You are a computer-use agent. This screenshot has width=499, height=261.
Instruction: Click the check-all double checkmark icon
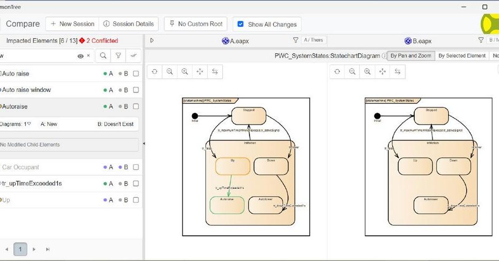134,56
